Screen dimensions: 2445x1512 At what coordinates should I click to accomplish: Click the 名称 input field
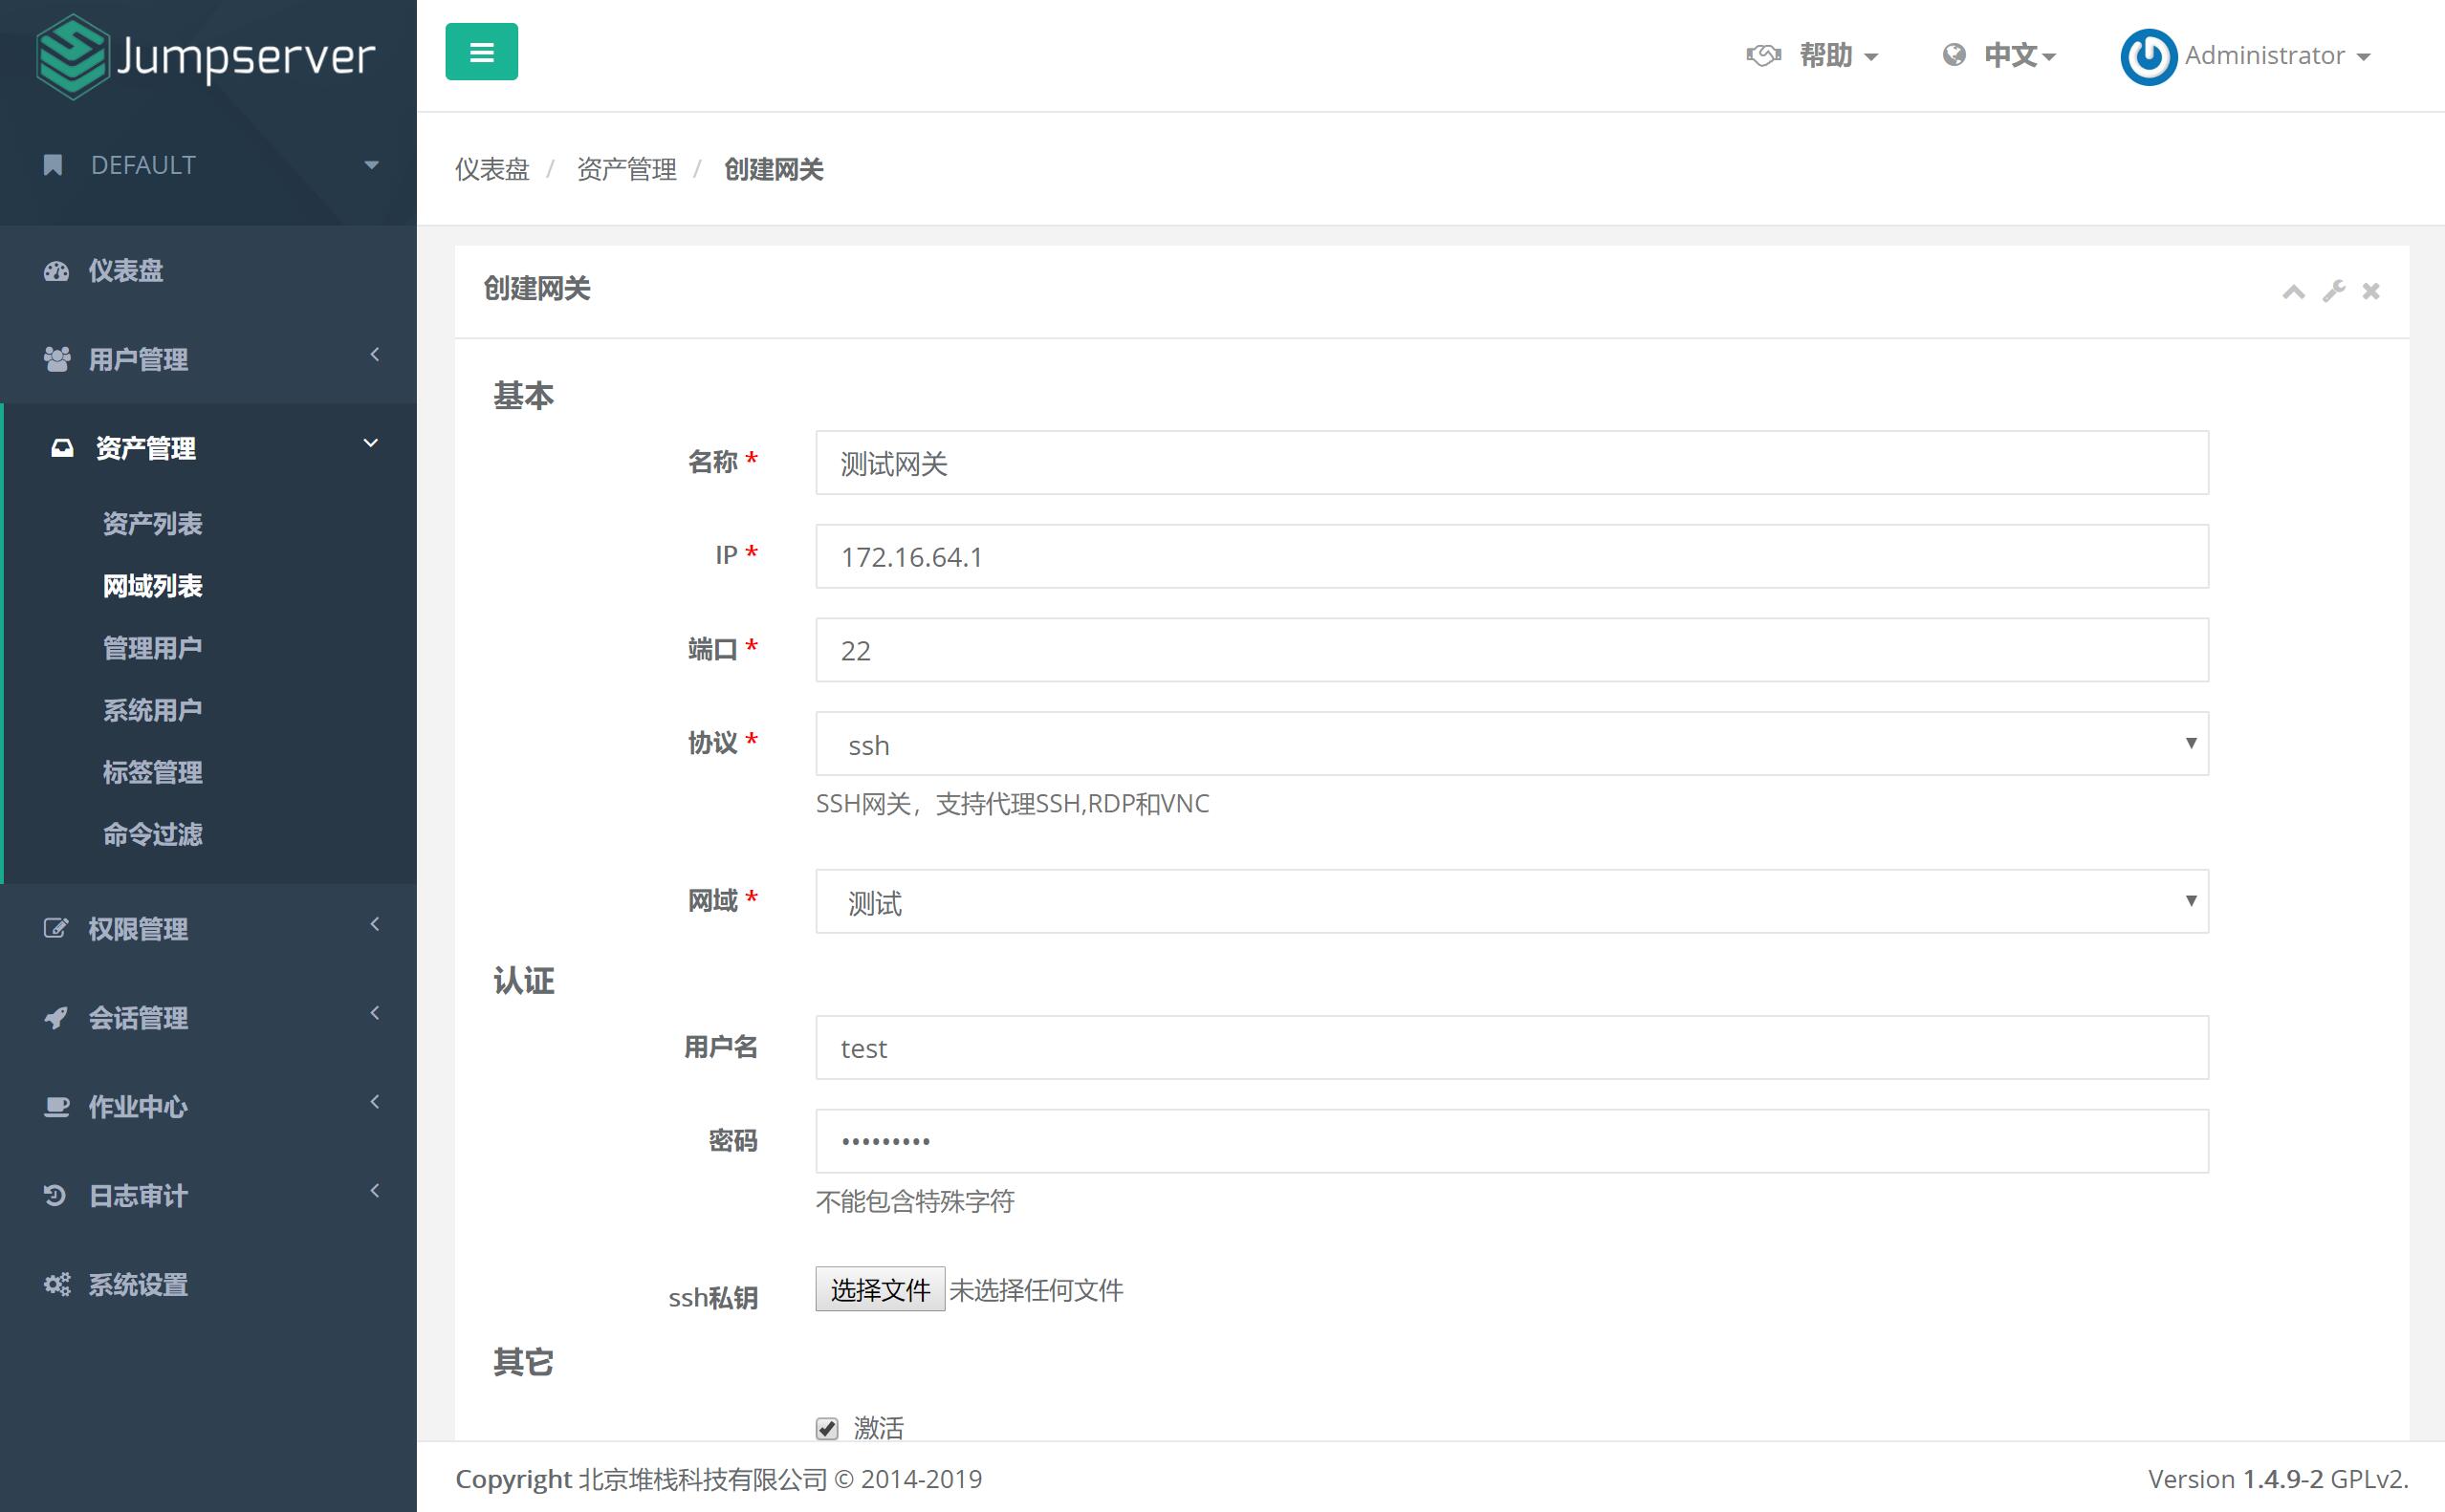point(1512,463)
